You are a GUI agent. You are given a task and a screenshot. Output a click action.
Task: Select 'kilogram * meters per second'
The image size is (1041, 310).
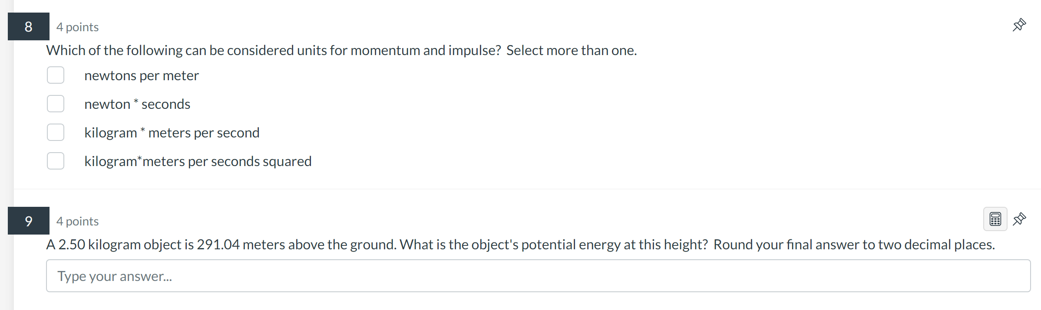point(56,132)
